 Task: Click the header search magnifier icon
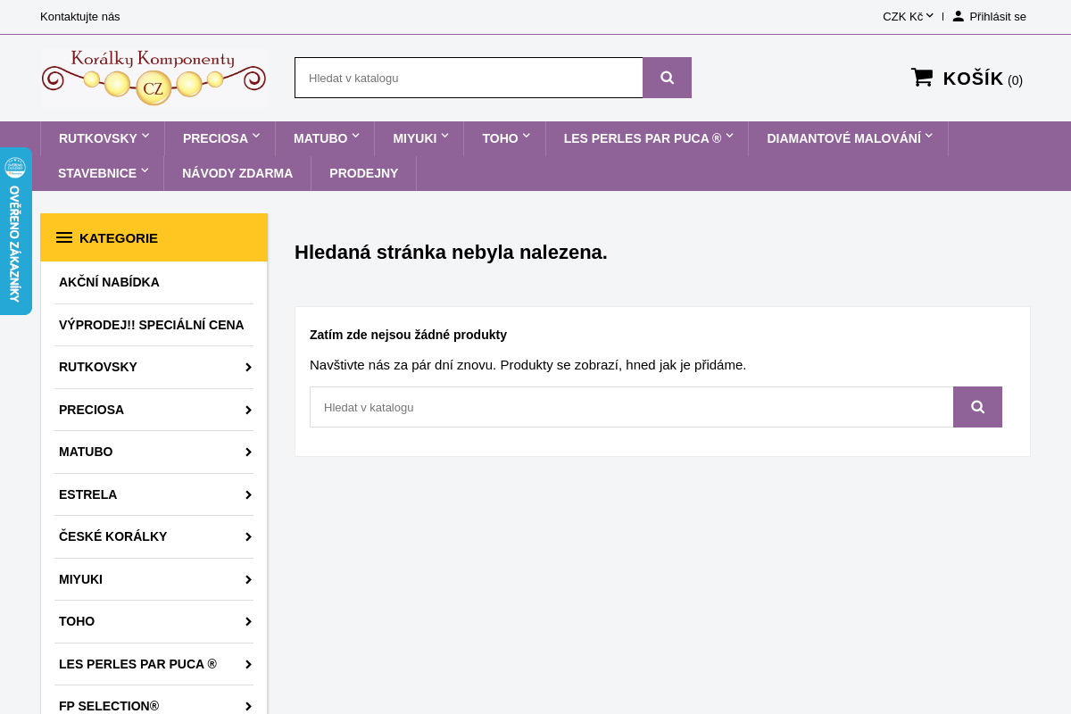coord(667,78)
